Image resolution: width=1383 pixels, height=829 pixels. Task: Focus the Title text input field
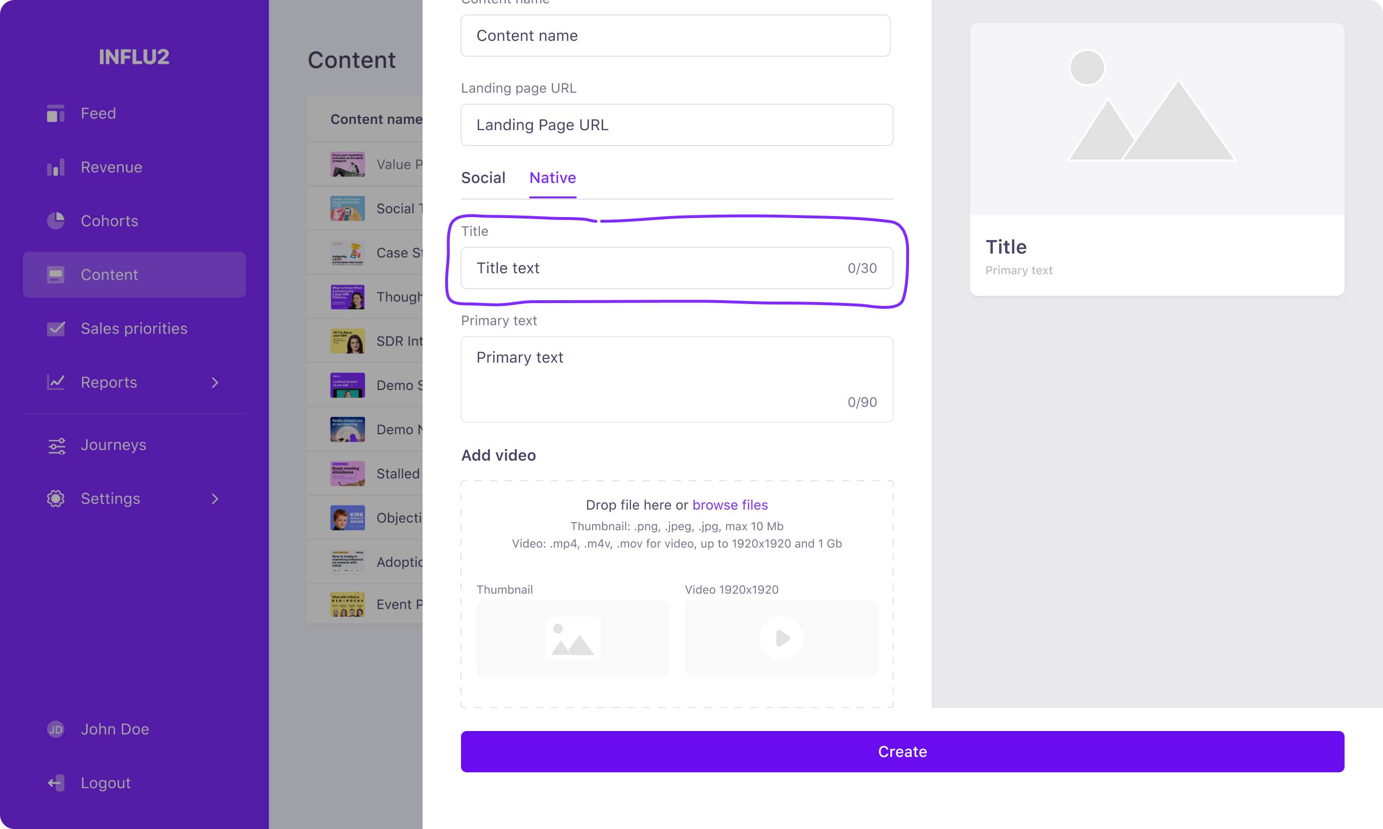(677, 268)
